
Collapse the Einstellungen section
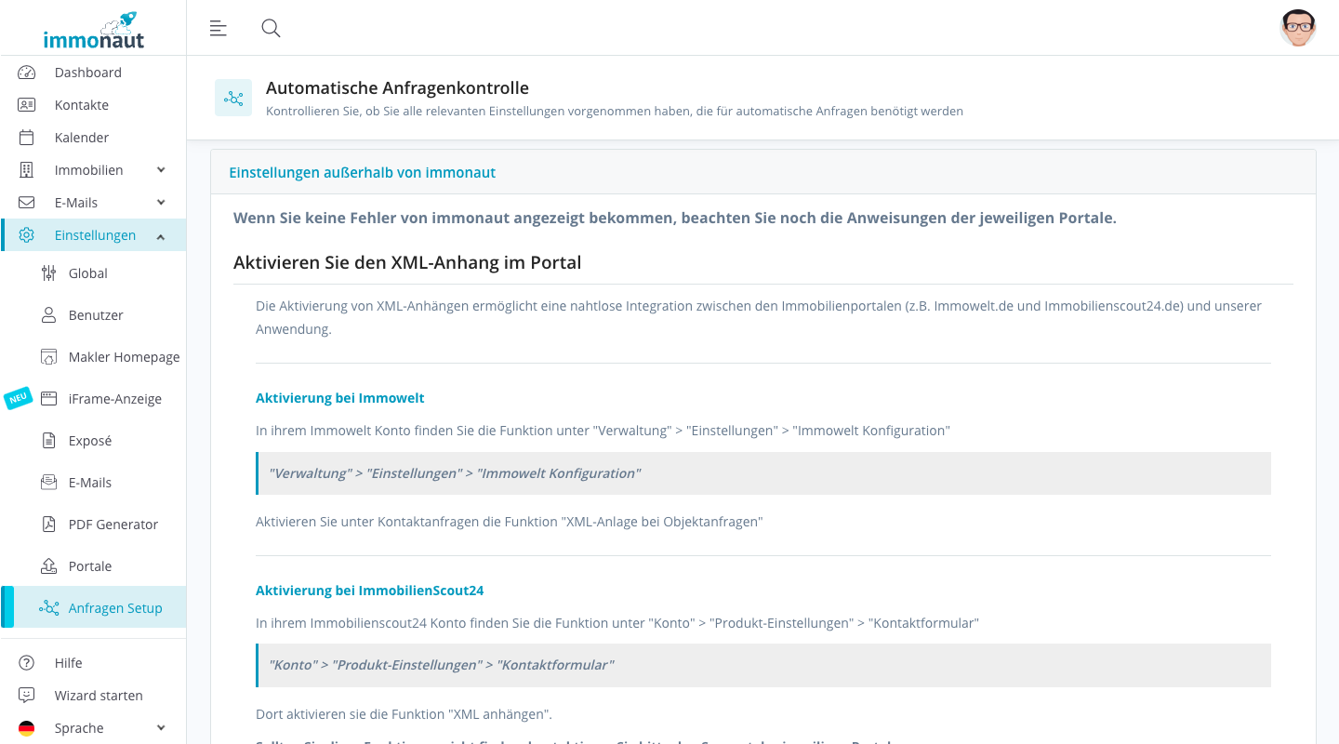[160, 234]
